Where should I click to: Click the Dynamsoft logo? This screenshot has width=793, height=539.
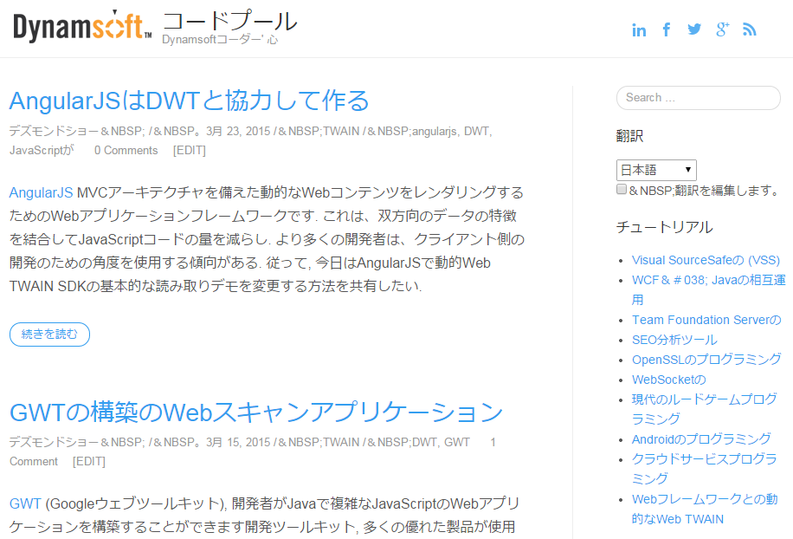coord(82,27)
